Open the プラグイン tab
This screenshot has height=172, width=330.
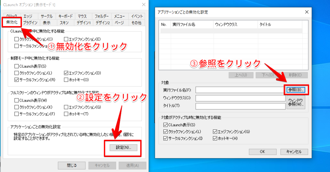tap(30, 23)
